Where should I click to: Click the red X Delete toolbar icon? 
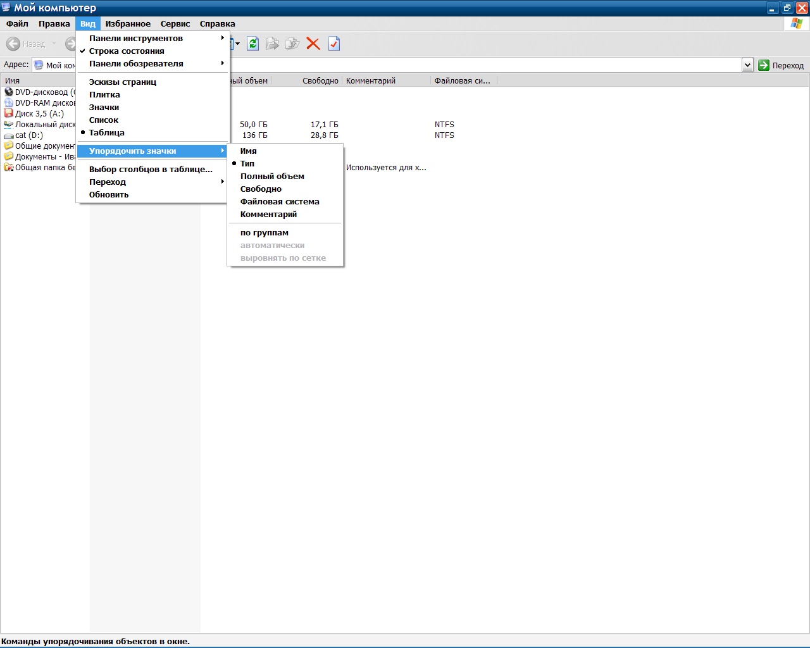(313, 44)
